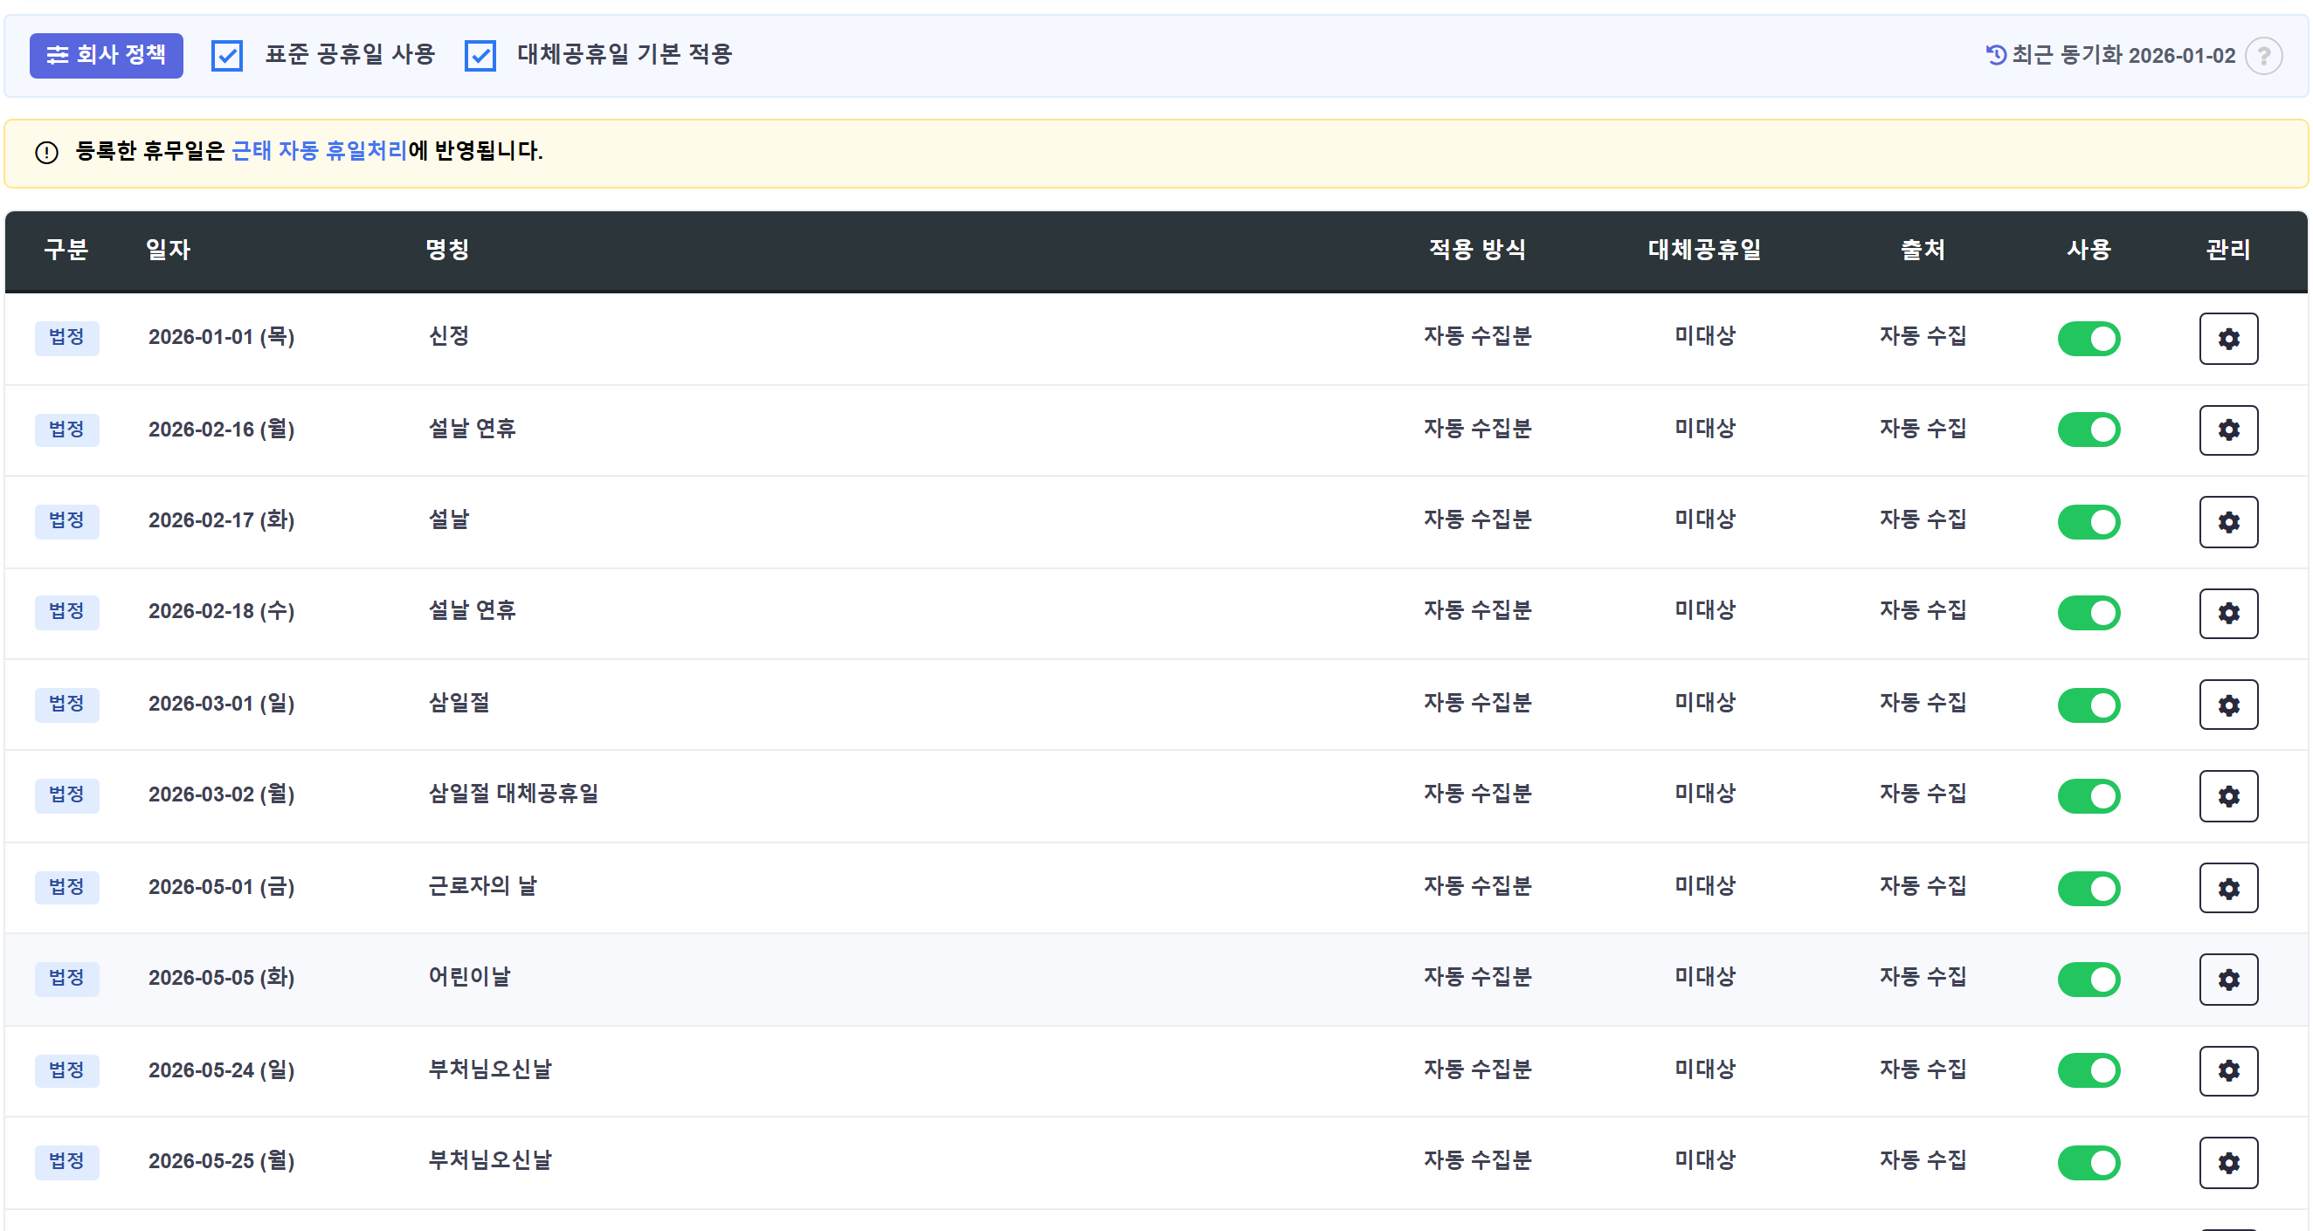Open settings gear for 신정 row
Image resolution: width=2313 pixels, height=1231 pixels.
[2227, 338]
